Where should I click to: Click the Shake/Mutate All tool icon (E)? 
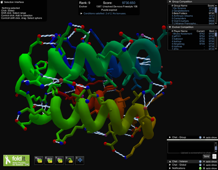[49, 160]
